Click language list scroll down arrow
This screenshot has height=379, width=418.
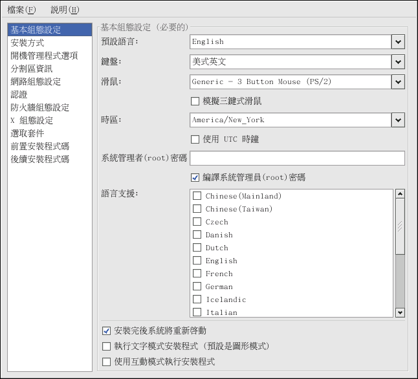click(x=400, y=312)
